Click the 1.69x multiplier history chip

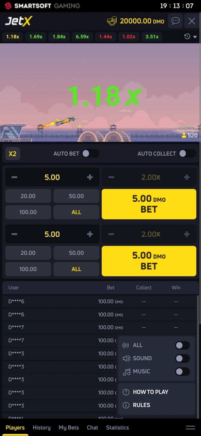[36, 36]
